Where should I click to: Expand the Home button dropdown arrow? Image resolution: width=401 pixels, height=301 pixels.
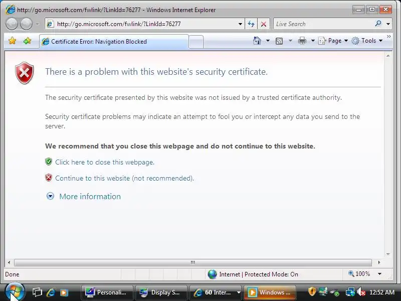pyautogui.click(x=268, y=41)
